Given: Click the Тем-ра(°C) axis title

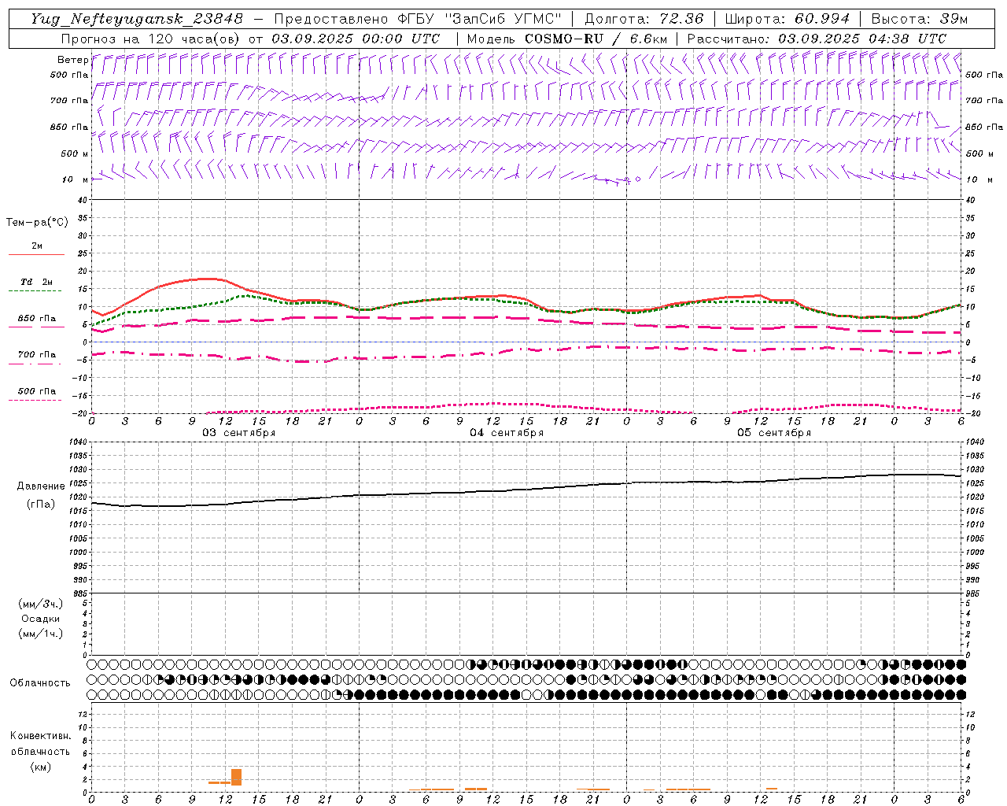Looking at the screenshot, I should click(37, 223).
